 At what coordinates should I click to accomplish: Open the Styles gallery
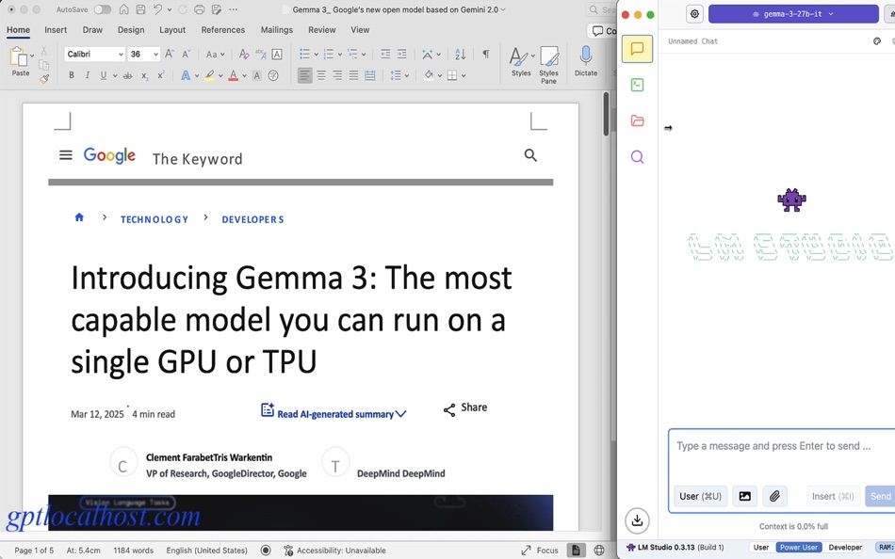click(521, 61)
